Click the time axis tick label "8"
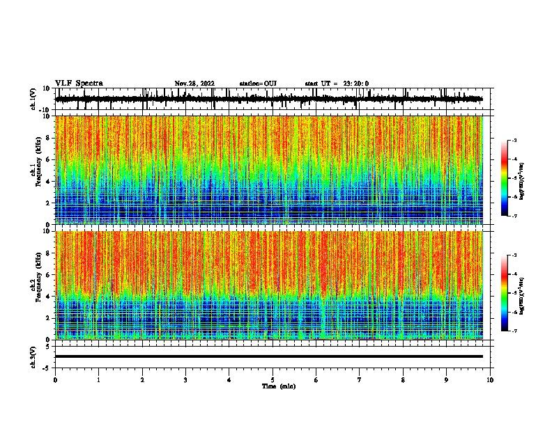The image size is (552, 426). tap(403, 380)
